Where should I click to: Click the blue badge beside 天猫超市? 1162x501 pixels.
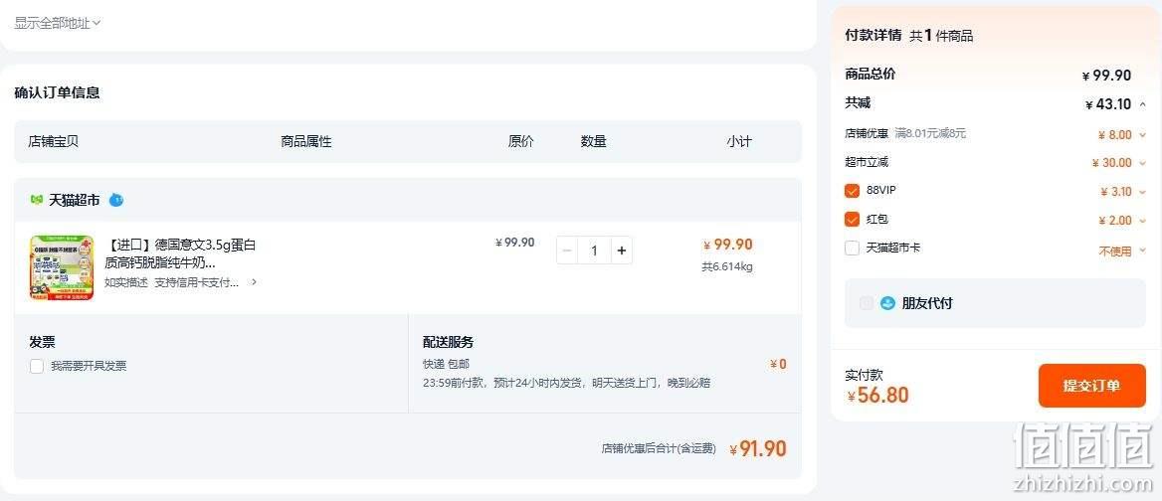pyautogui.click(x=115, y=200)
